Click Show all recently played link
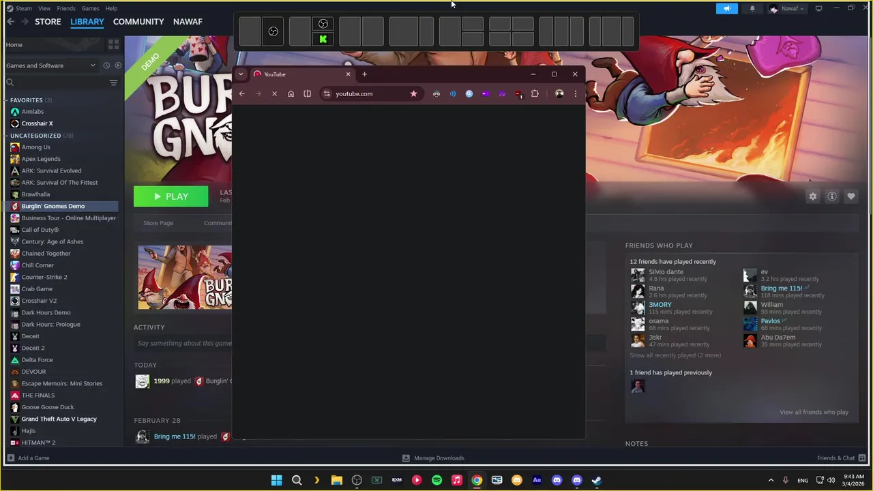This screenshot has width=873, height=491. (x=675, y=355)
